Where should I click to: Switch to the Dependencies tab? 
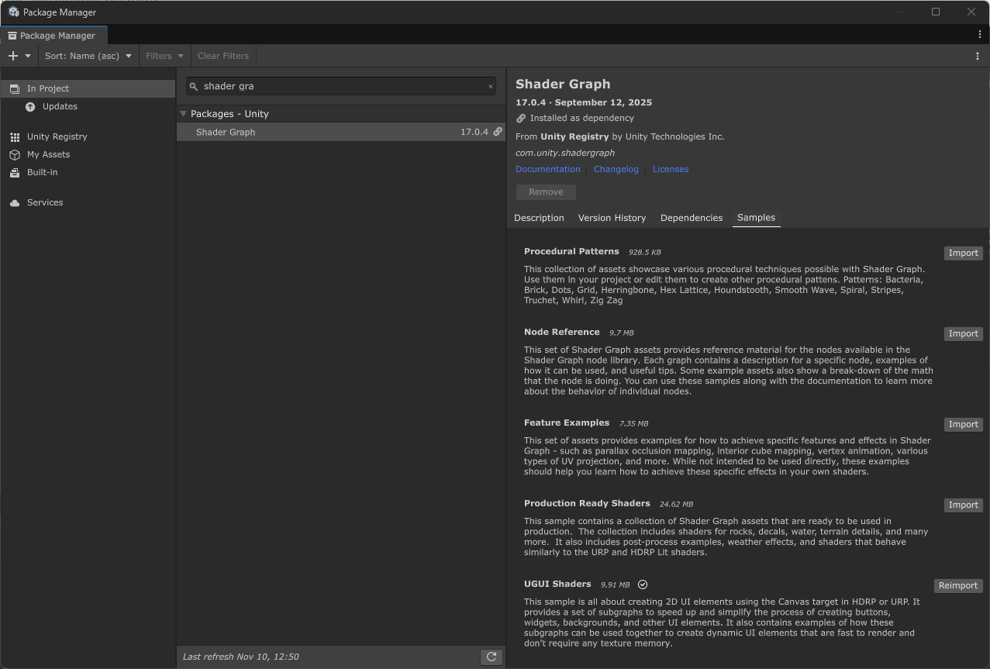(x=692, y=218)
